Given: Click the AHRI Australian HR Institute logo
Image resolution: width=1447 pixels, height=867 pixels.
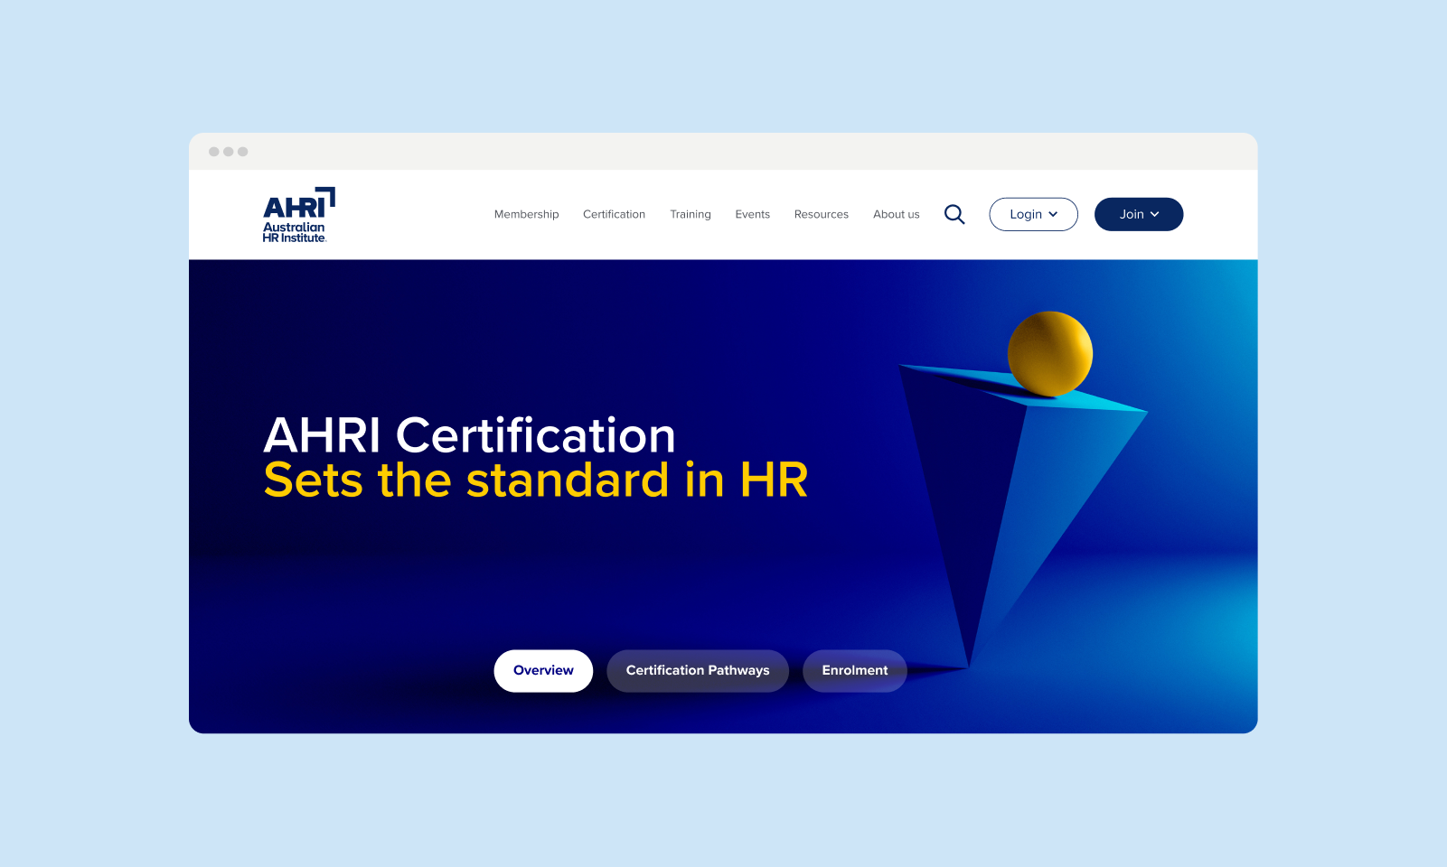Looking at the screenshot, I should tap(298, 215).
